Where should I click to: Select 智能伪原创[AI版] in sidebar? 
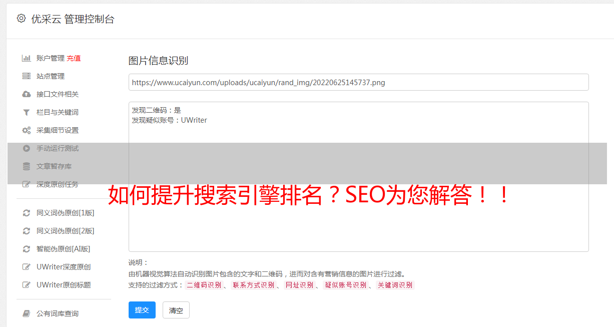pos(64,249)
